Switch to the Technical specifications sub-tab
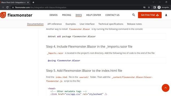 click(x=111, y=24)
